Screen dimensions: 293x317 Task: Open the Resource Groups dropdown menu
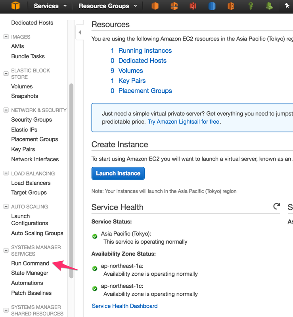coord(108,6)
